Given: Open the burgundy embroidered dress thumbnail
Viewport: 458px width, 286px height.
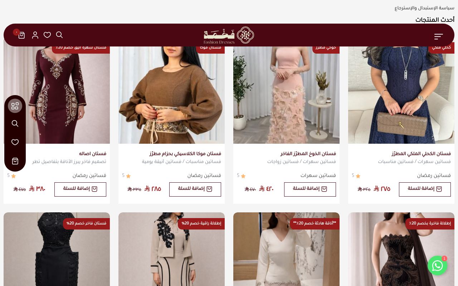Looking at the screenshot, I should (57, 95).
